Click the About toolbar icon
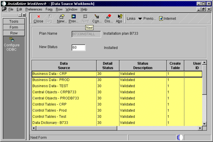 click(120, 17)
